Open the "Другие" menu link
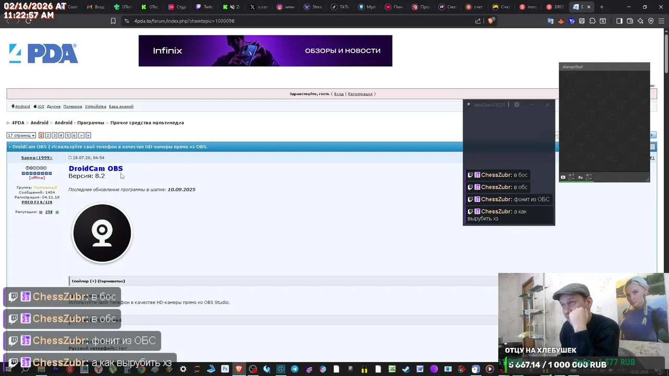The width and height of the screenshot is (669, 376). pyautogui.click(x=54, y=107)
